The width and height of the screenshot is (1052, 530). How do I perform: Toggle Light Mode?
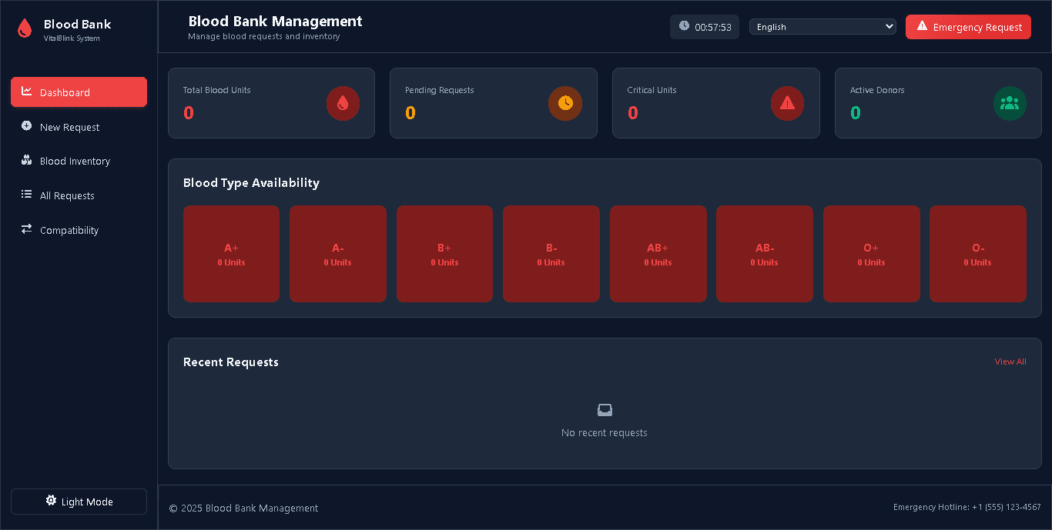(x=79, y=501)
